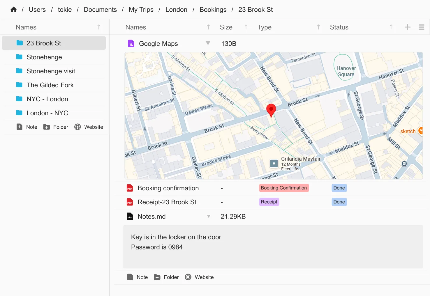
Task: Create a new Folder in main panel
Action: click(x=166, y=277)
